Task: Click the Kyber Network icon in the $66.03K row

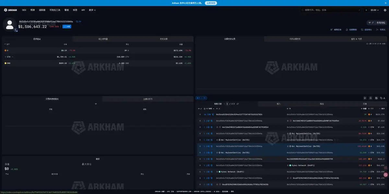Action: pos(290,165)
